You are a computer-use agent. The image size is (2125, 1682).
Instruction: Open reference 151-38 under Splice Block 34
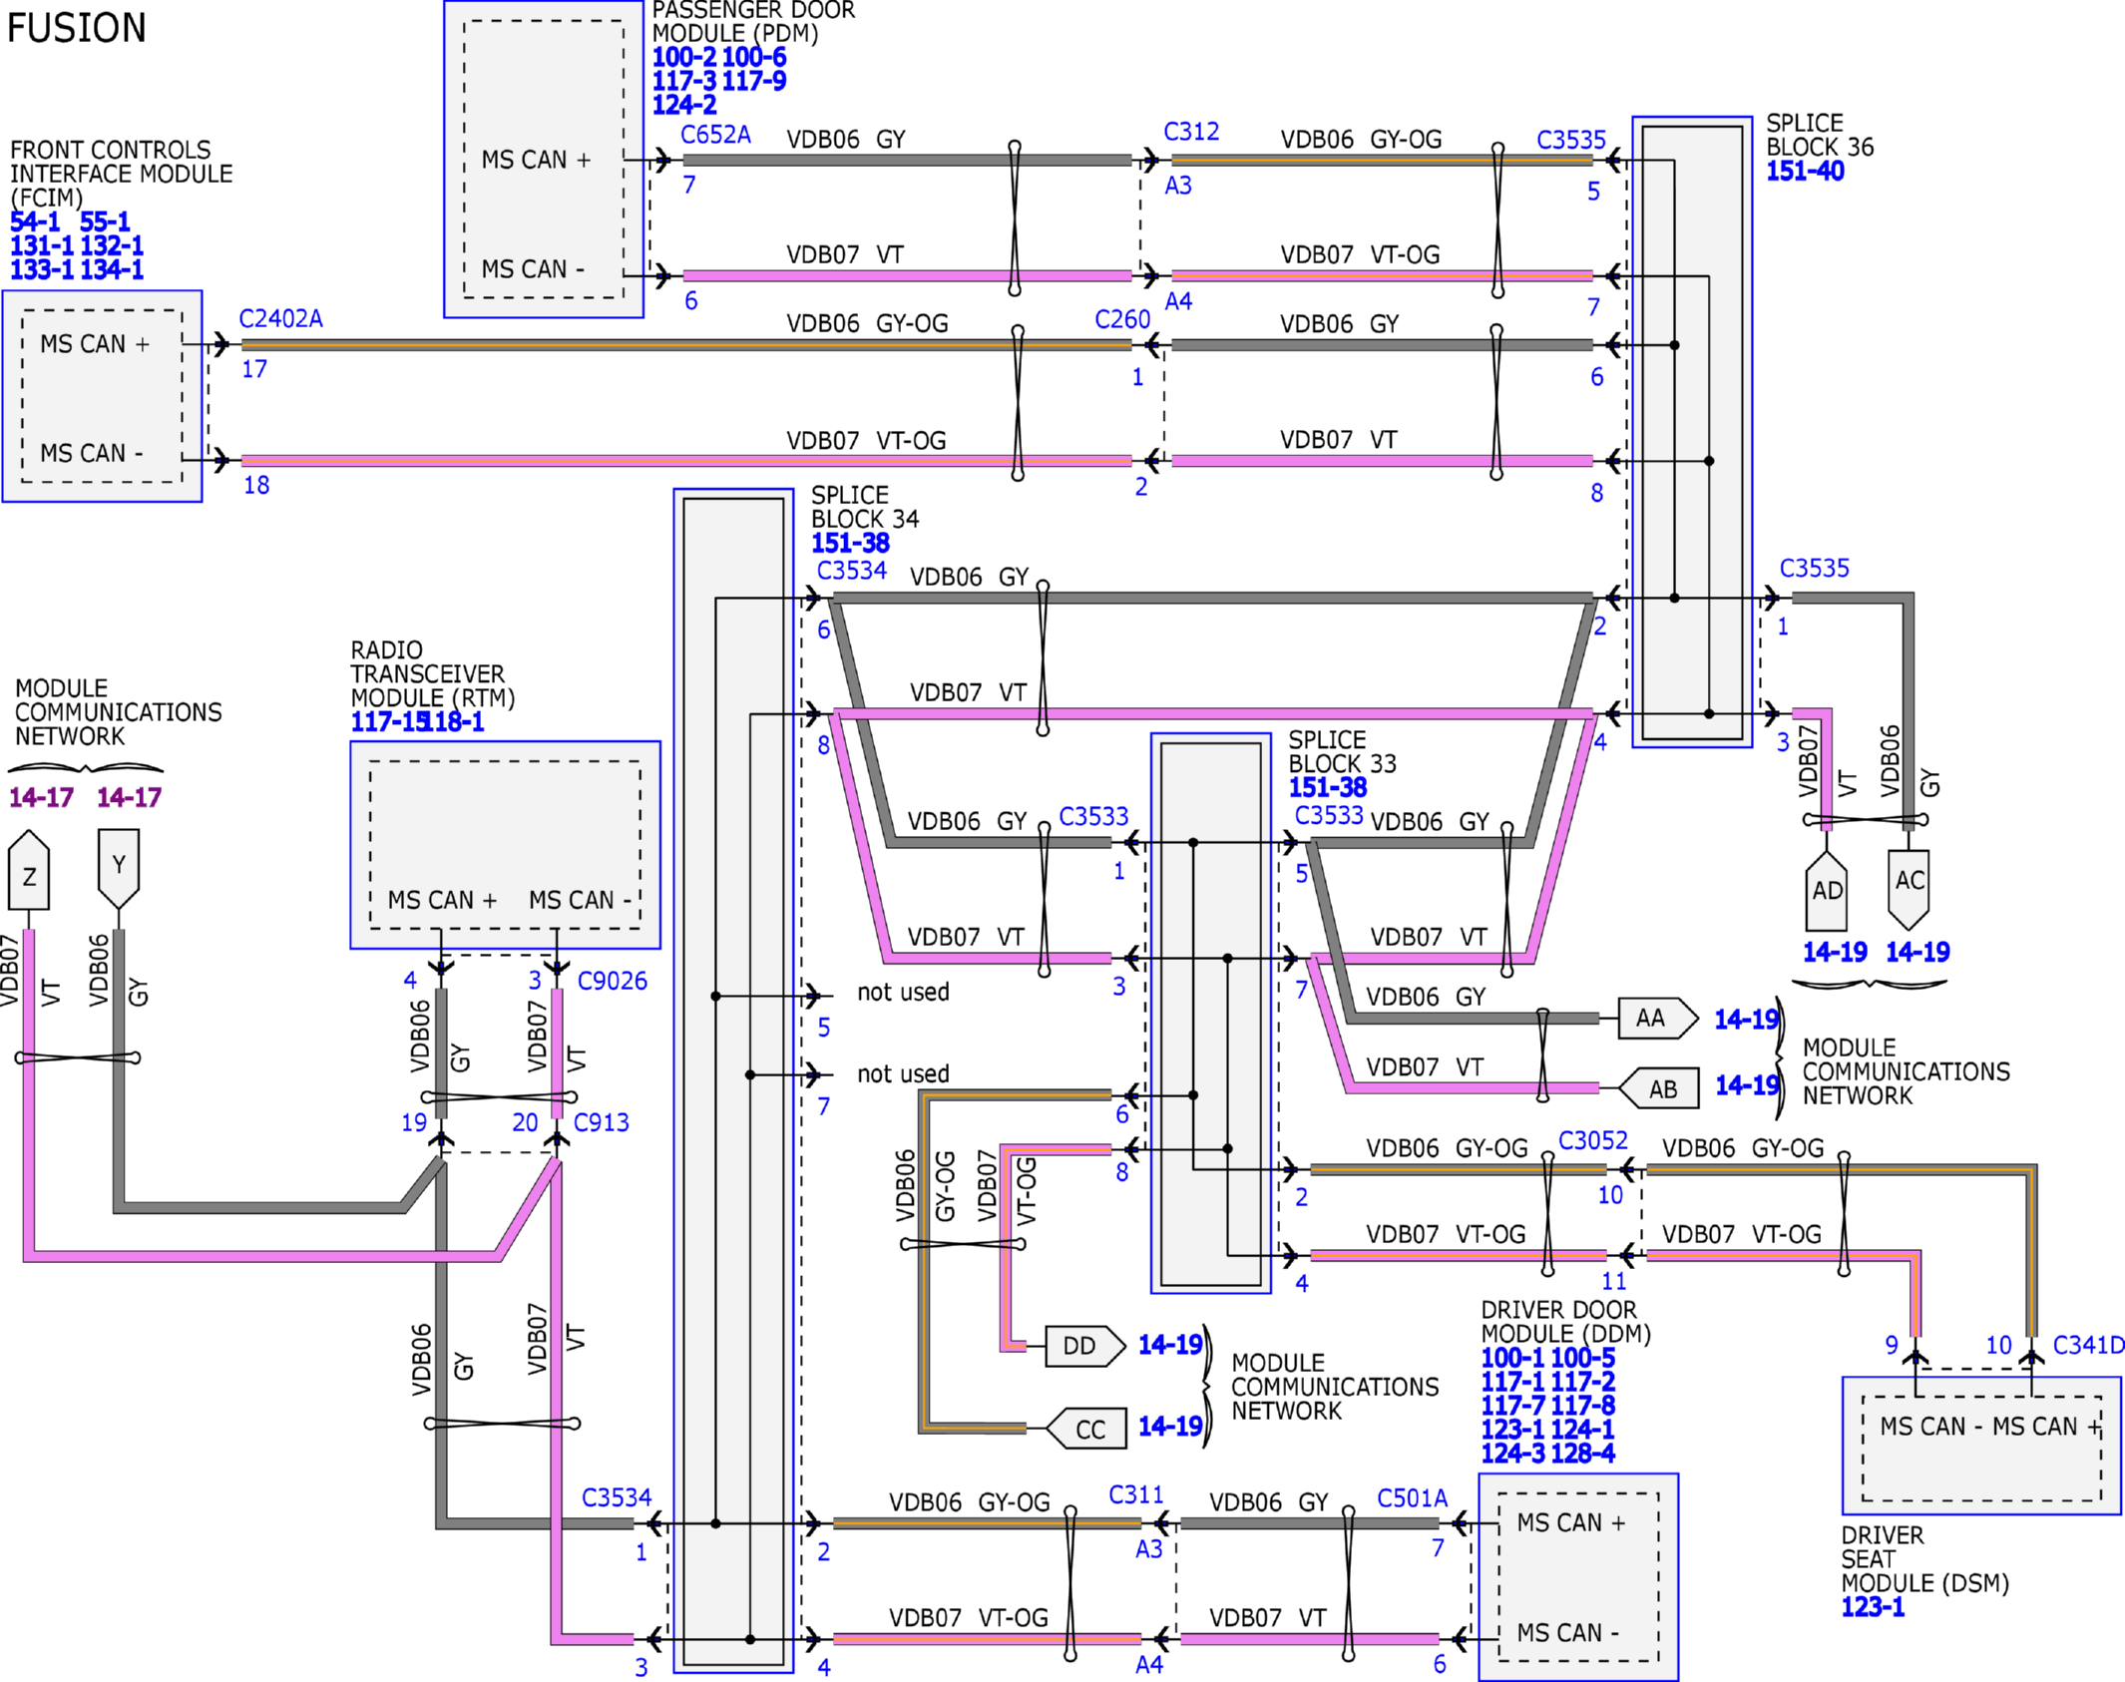(x=850, y=543)
